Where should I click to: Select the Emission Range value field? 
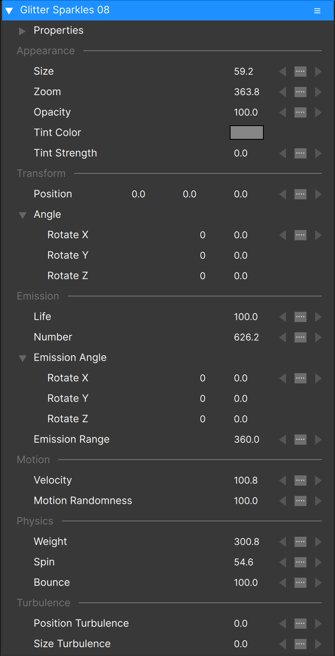point(247,439)
